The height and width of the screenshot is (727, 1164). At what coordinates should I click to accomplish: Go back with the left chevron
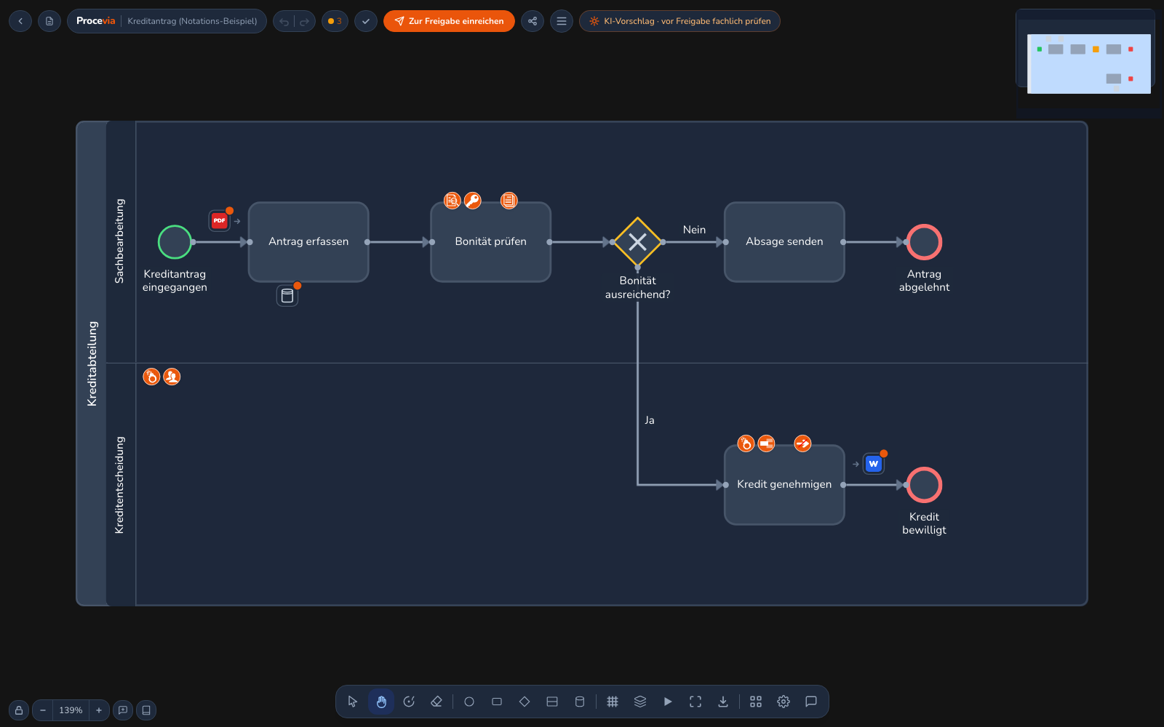pos(20,21)
